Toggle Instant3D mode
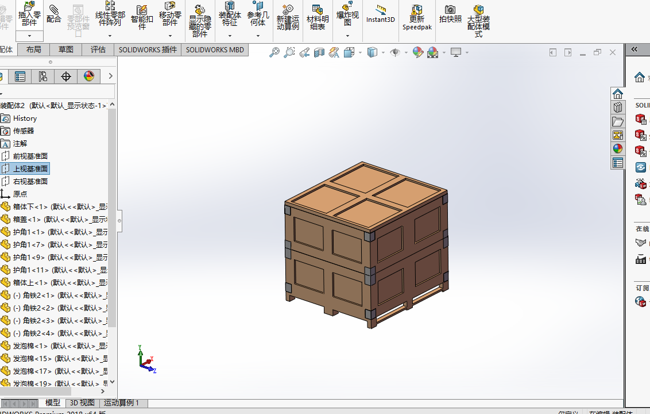 point(381,14)
